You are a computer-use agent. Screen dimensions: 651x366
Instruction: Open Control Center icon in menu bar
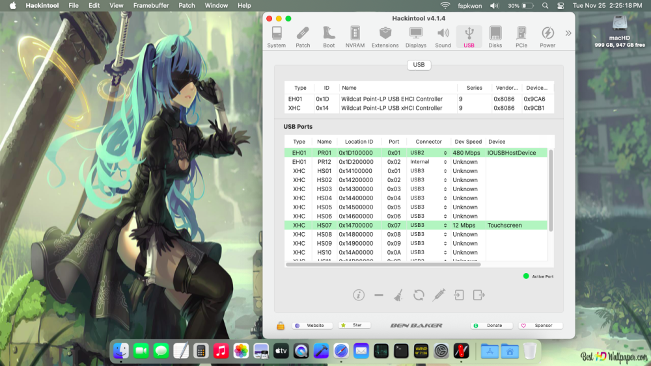click(561, 5)
